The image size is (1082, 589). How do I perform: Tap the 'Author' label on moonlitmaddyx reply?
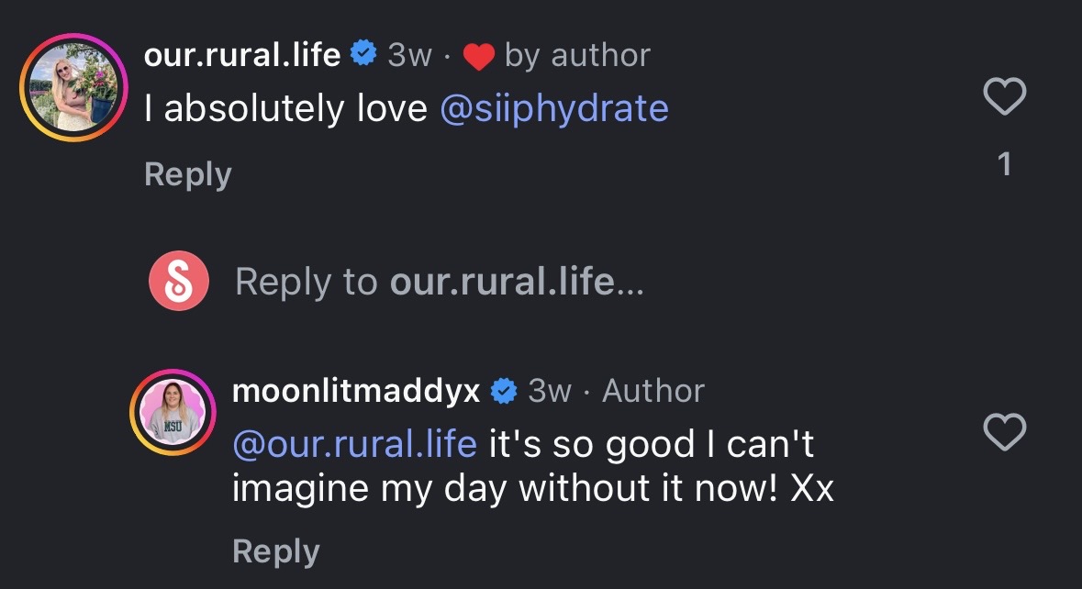tap(653, 391)
